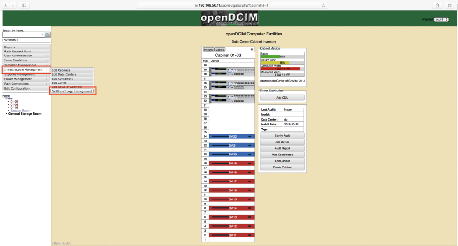Open device SV-21
458x246 pixels.
click(x=232, y=145)
